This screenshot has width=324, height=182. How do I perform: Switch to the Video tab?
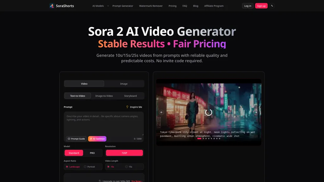click(x=84, y=83)
